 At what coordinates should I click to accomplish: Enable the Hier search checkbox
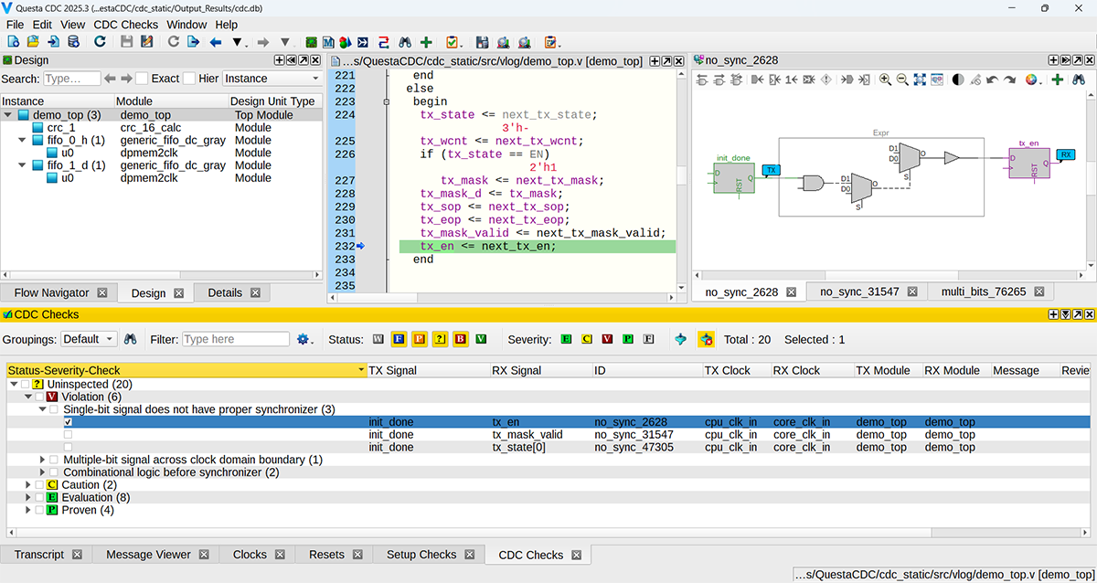coord(189,79)
